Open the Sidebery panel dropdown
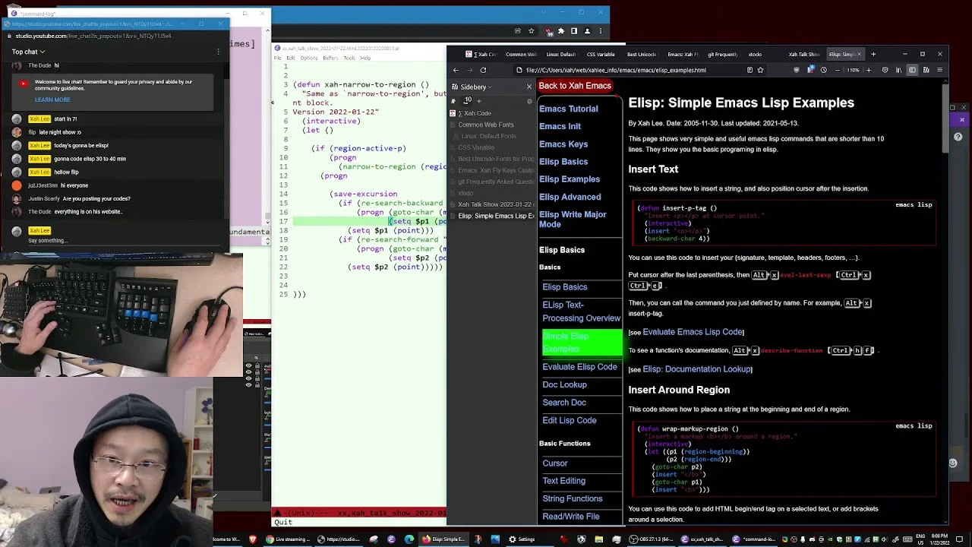Viewport: 972px width, 547px height. tap(476, 87)
